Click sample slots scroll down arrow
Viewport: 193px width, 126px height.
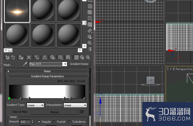click(x=84, y=46)
